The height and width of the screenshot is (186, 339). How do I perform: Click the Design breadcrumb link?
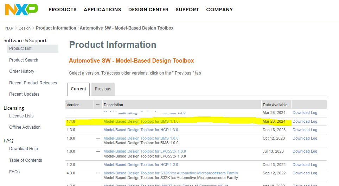pyautogui.click(x=25, y=28)
